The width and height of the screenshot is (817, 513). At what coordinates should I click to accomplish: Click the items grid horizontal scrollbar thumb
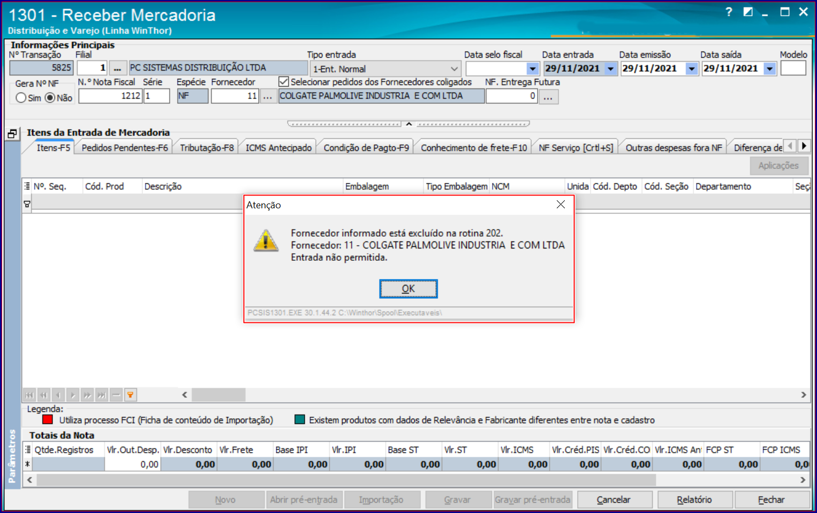[x=218, y=395]
